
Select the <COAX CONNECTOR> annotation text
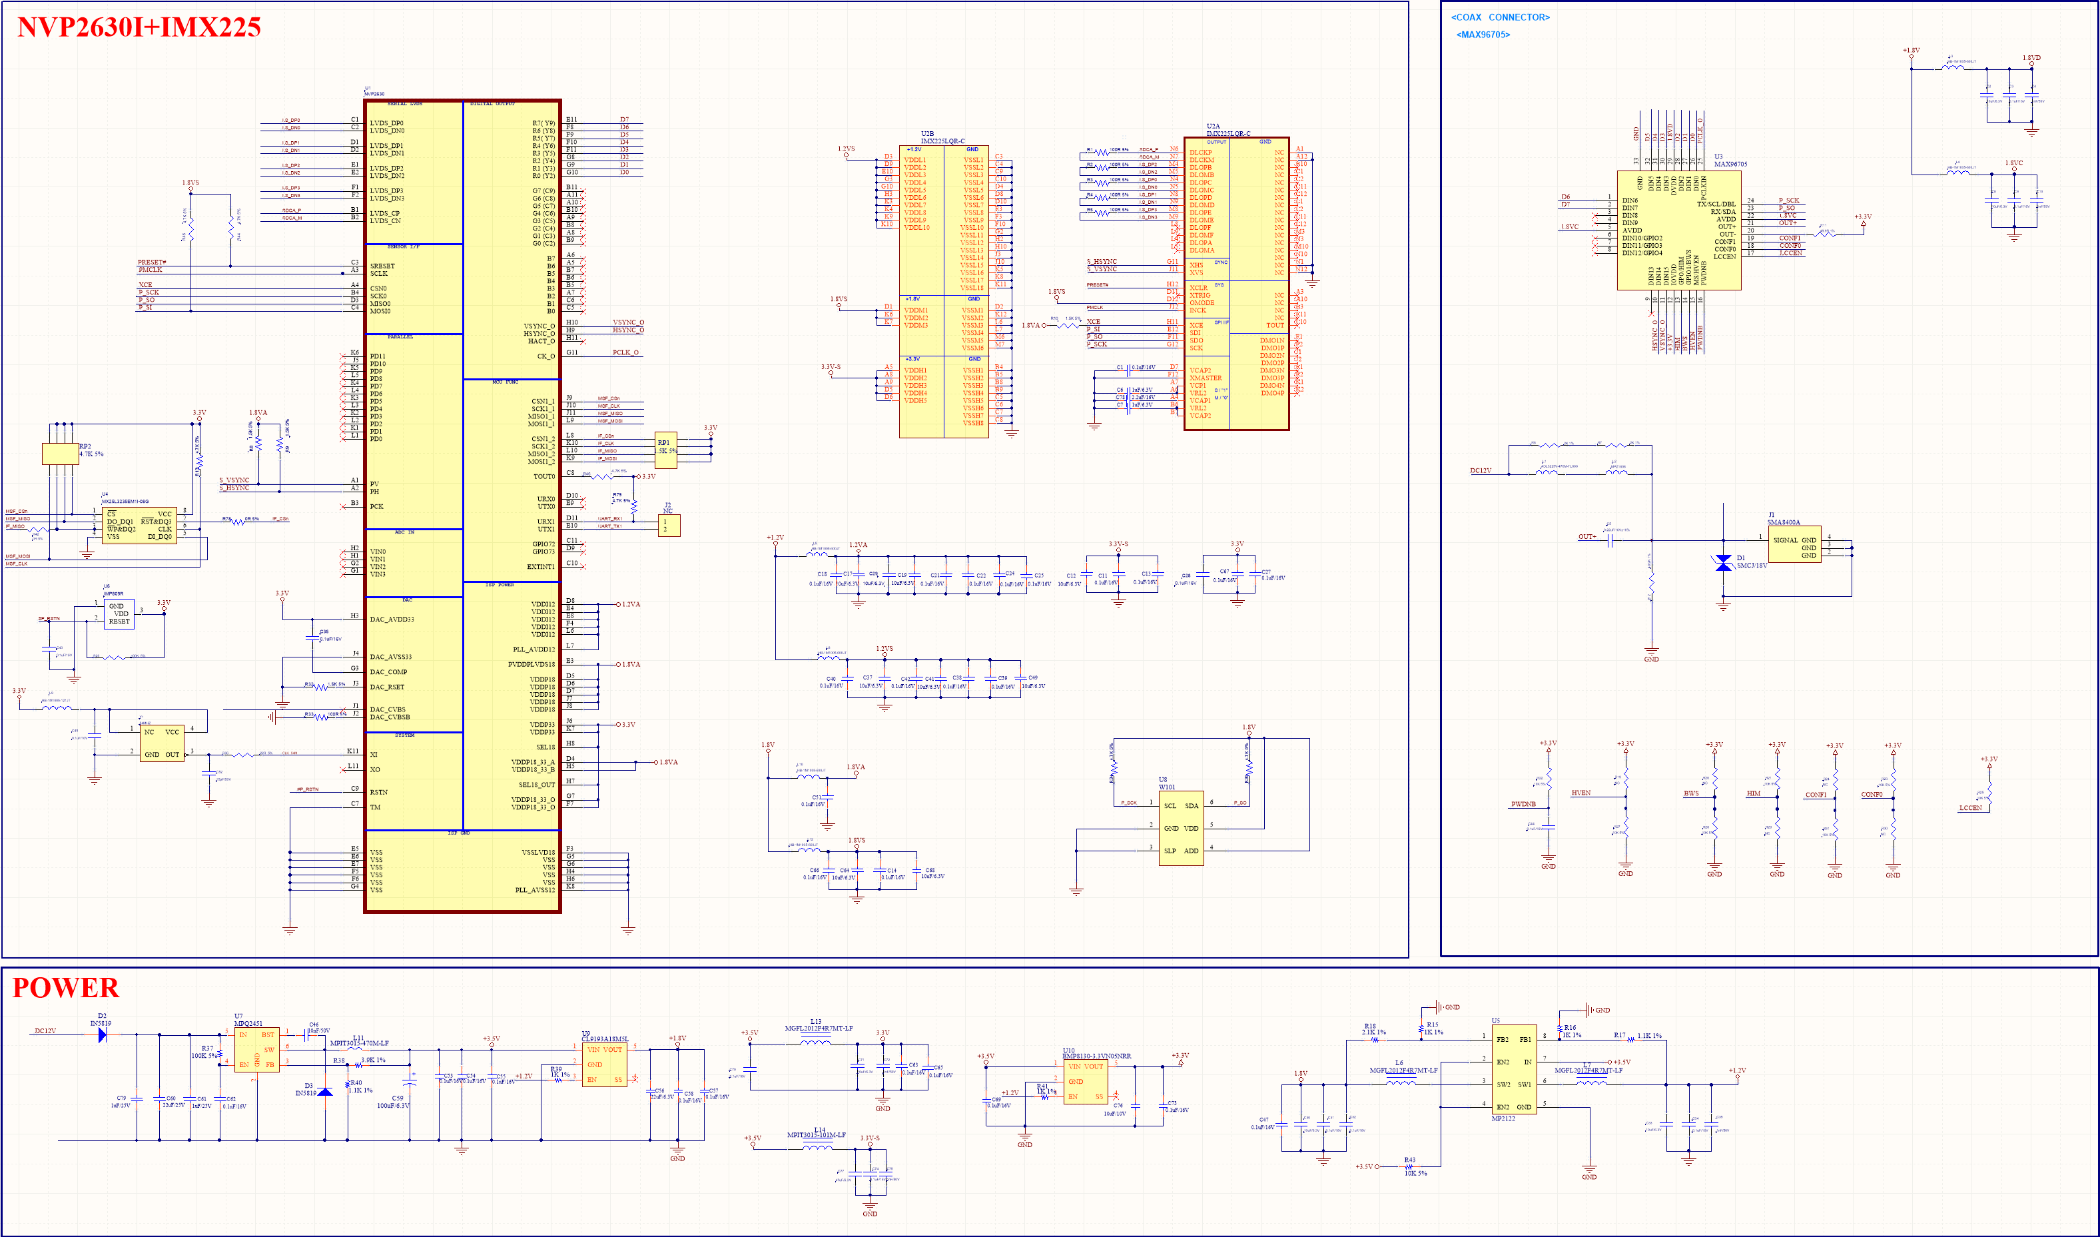[x=1500, y=17]
